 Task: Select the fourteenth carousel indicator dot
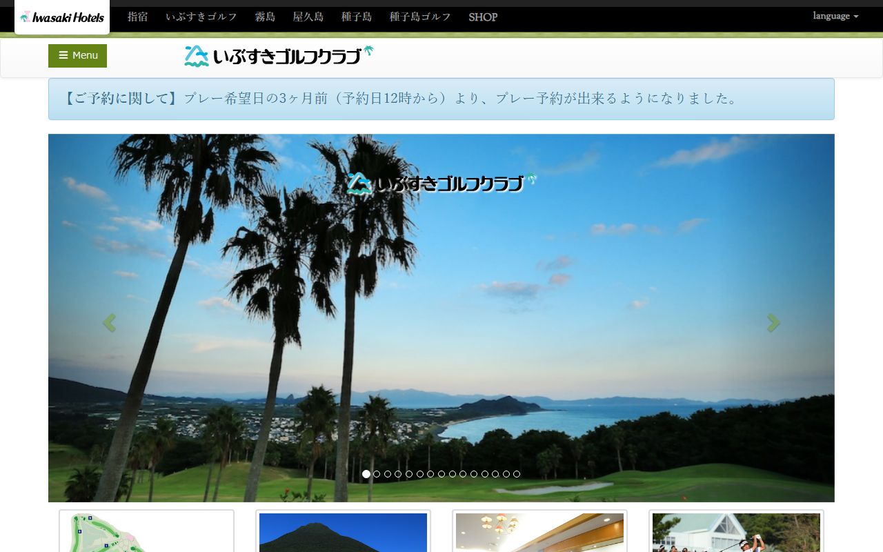[506, 474]
